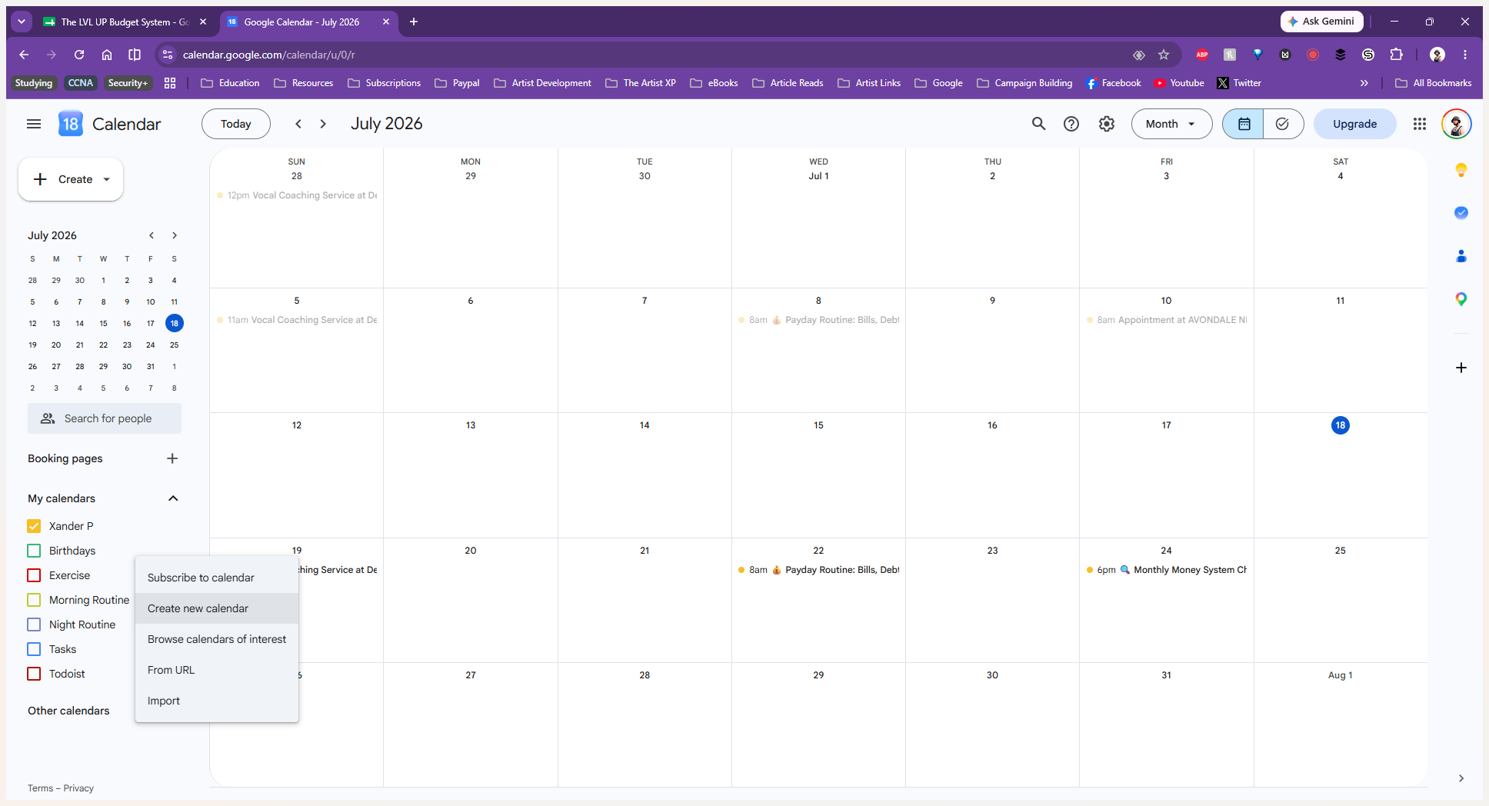Open the browser home page icon

click(107, 55)
